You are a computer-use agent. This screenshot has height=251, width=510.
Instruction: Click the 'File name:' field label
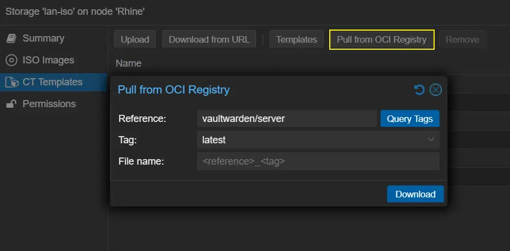[x=141, y=161]
